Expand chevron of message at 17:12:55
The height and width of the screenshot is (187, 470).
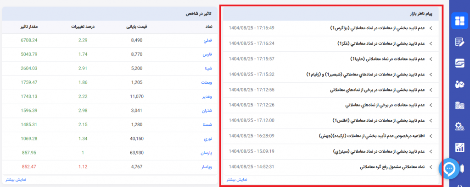pos(431,90)
